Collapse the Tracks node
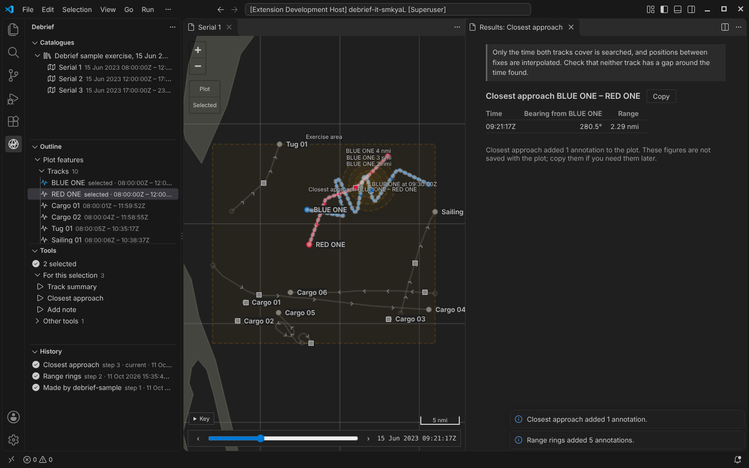The image size is (749, 468). [42, 171]
